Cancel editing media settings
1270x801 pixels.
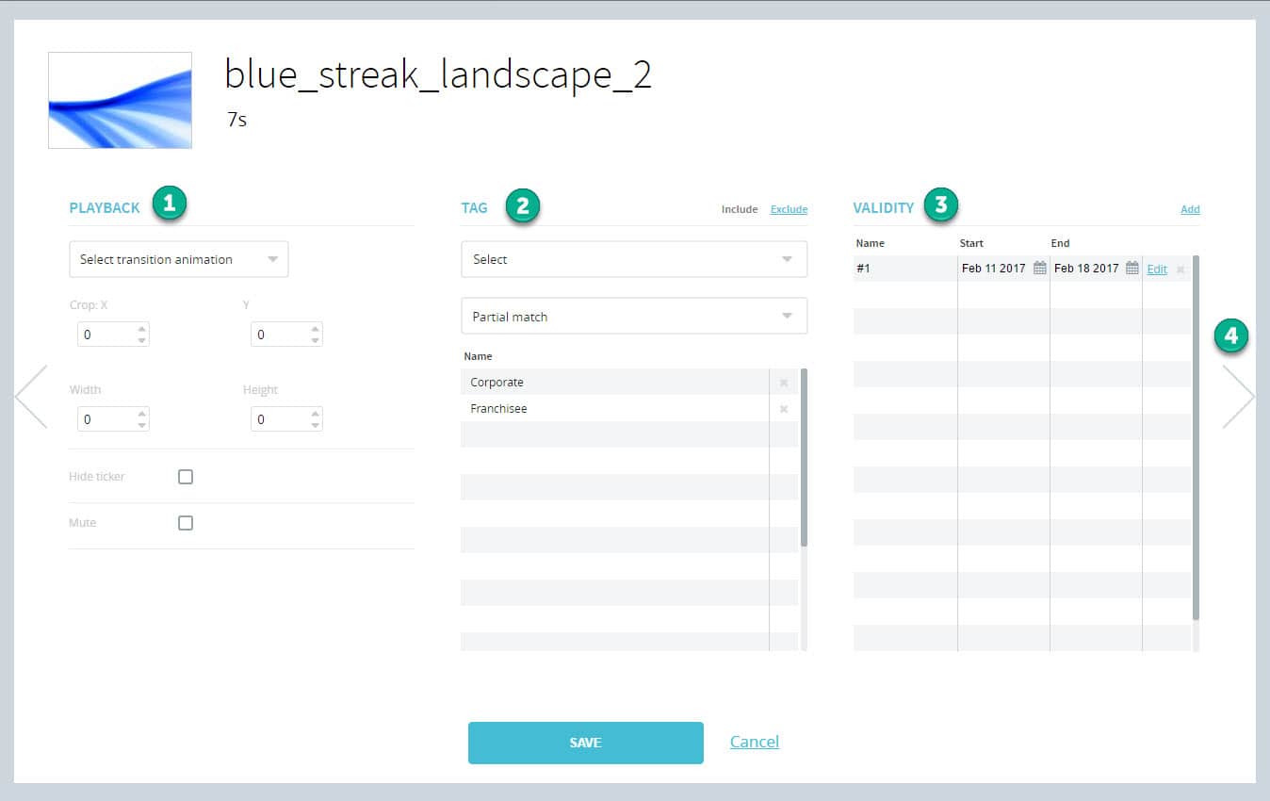click(x=755, y=742)
